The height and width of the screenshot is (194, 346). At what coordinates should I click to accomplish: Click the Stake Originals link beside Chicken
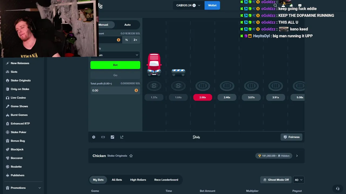click(x=117, y=156)
